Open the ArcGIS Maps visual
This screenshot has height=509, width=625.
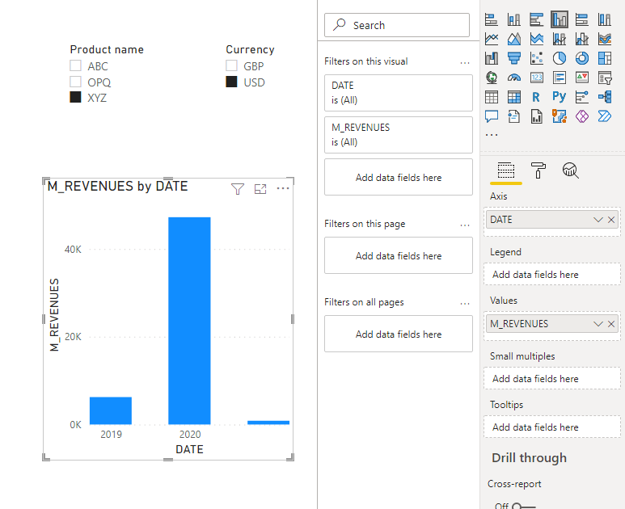560,116
